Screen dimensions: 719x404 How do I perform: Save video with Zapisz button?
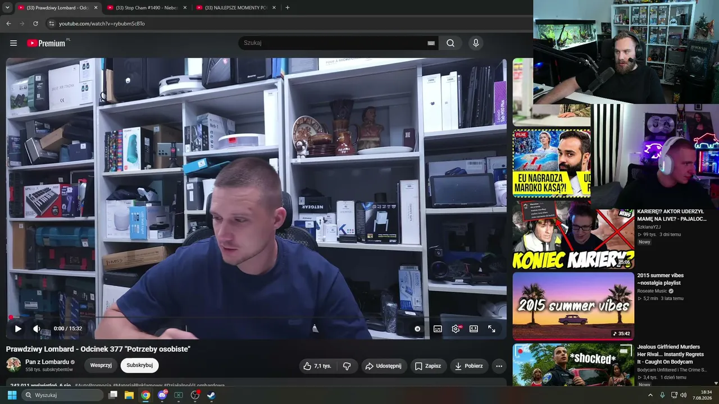click(428, 366)
